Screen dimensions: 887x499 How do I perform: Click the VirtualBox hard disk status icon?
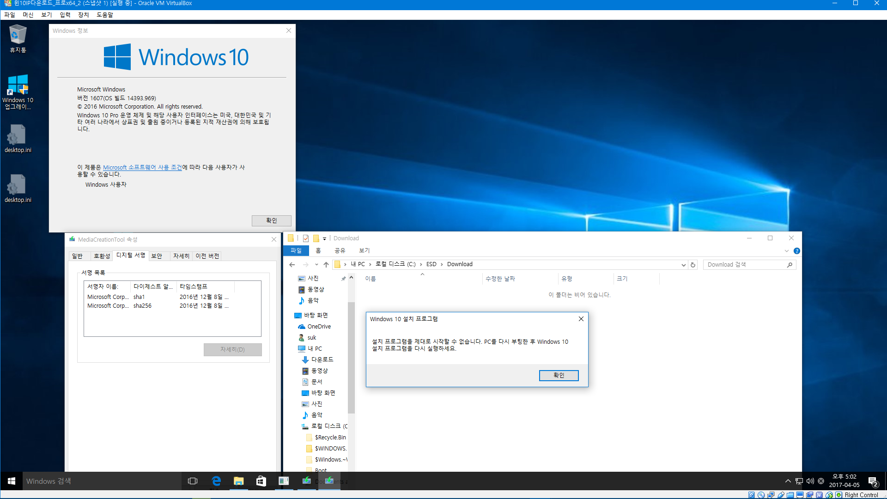point(751,495)
